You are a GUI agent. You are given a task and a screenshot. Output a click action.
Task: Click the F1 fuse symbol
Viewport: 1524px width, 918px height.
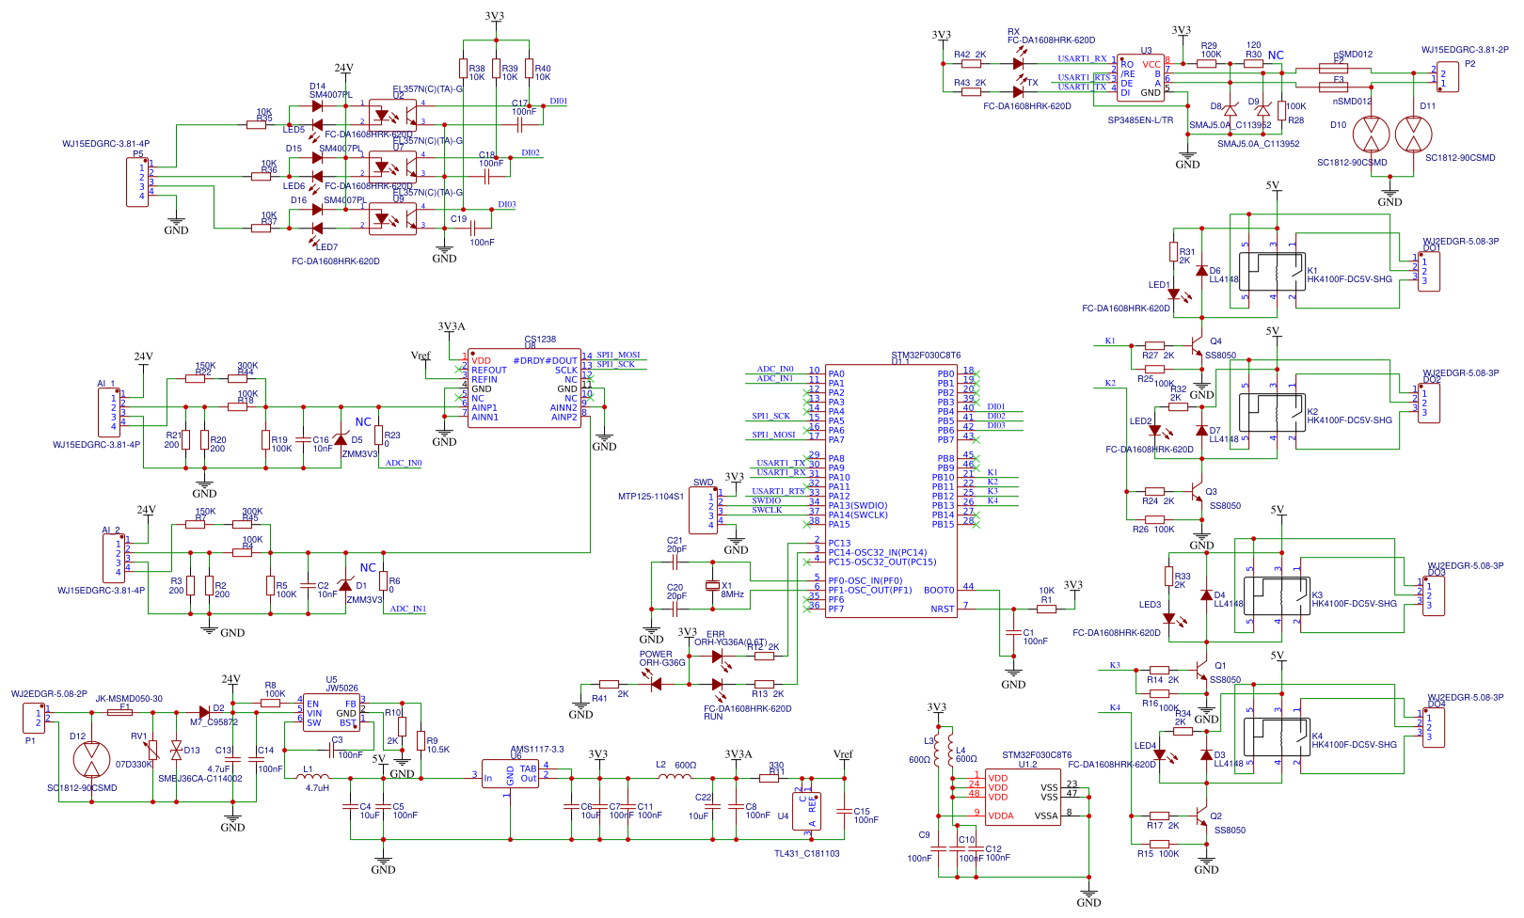119,712
